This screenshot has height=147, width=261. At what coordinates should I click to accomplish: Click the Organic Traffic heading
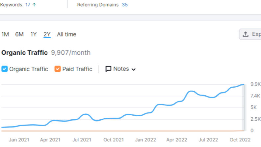24,53
